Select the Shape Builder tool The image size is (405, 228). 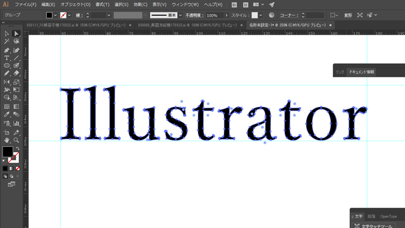pos(7,98)
